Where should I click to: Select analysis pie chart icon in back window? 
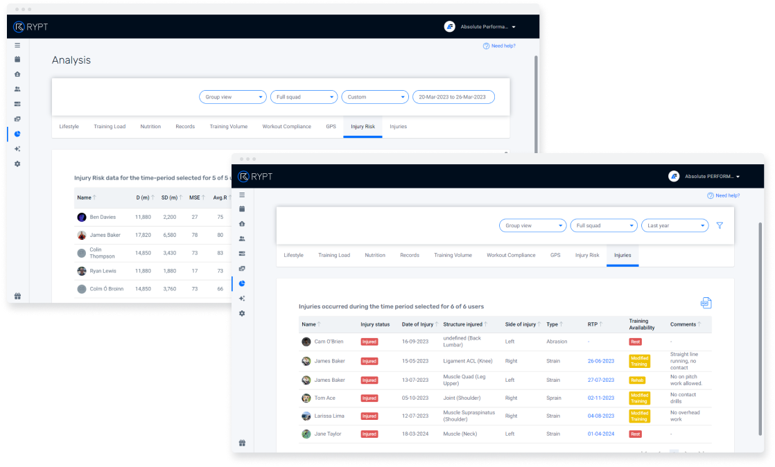tap(17, 134)
